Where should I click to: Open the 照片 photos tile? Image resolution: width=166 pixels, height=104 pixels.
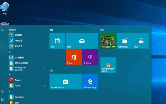point(141,41)
